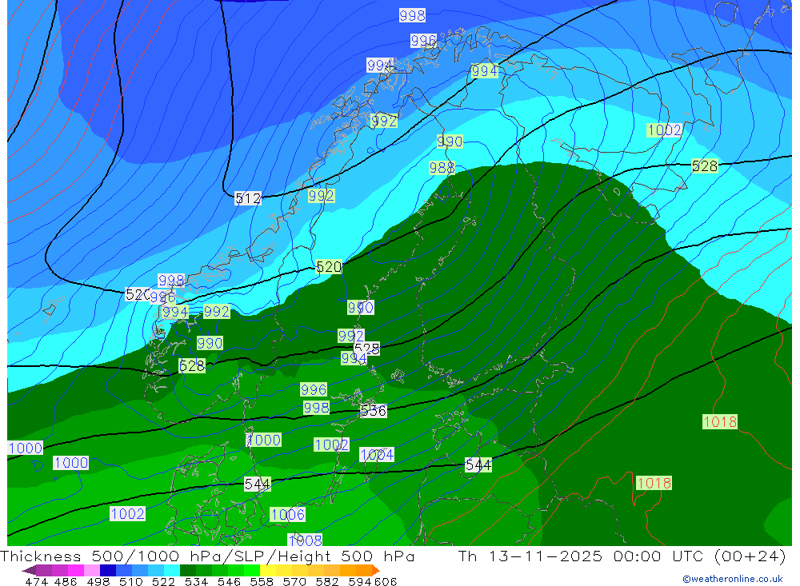
Task: Pick the bright magenta legend swatch
Action: (x=76, y=570)
